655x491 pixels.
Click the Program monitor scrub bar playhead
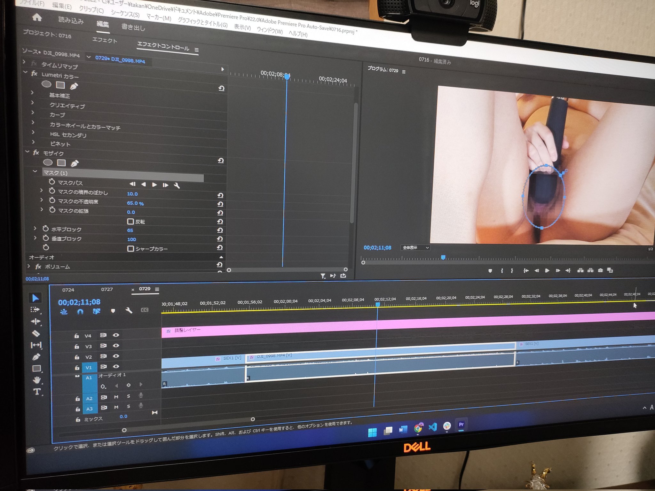[x=443, y=258]
